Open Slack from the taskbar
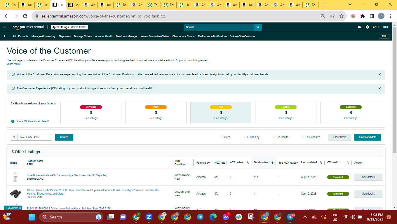The image size is (397, 224). click(238, 217)
